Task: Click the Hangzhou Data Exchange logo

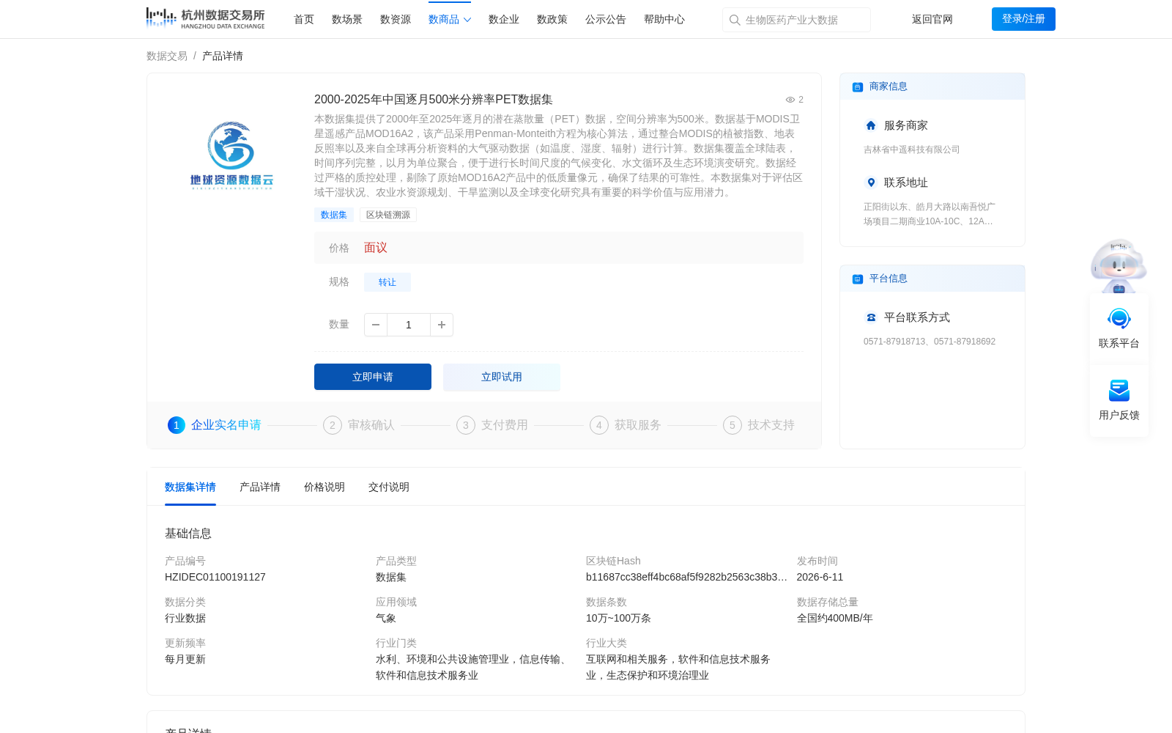Action: pos(205,18)
